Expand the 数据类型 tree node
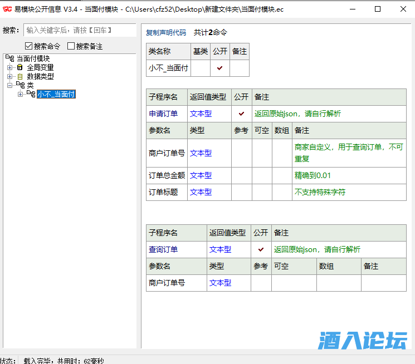The image size is (415, 364). click(9, 76)
